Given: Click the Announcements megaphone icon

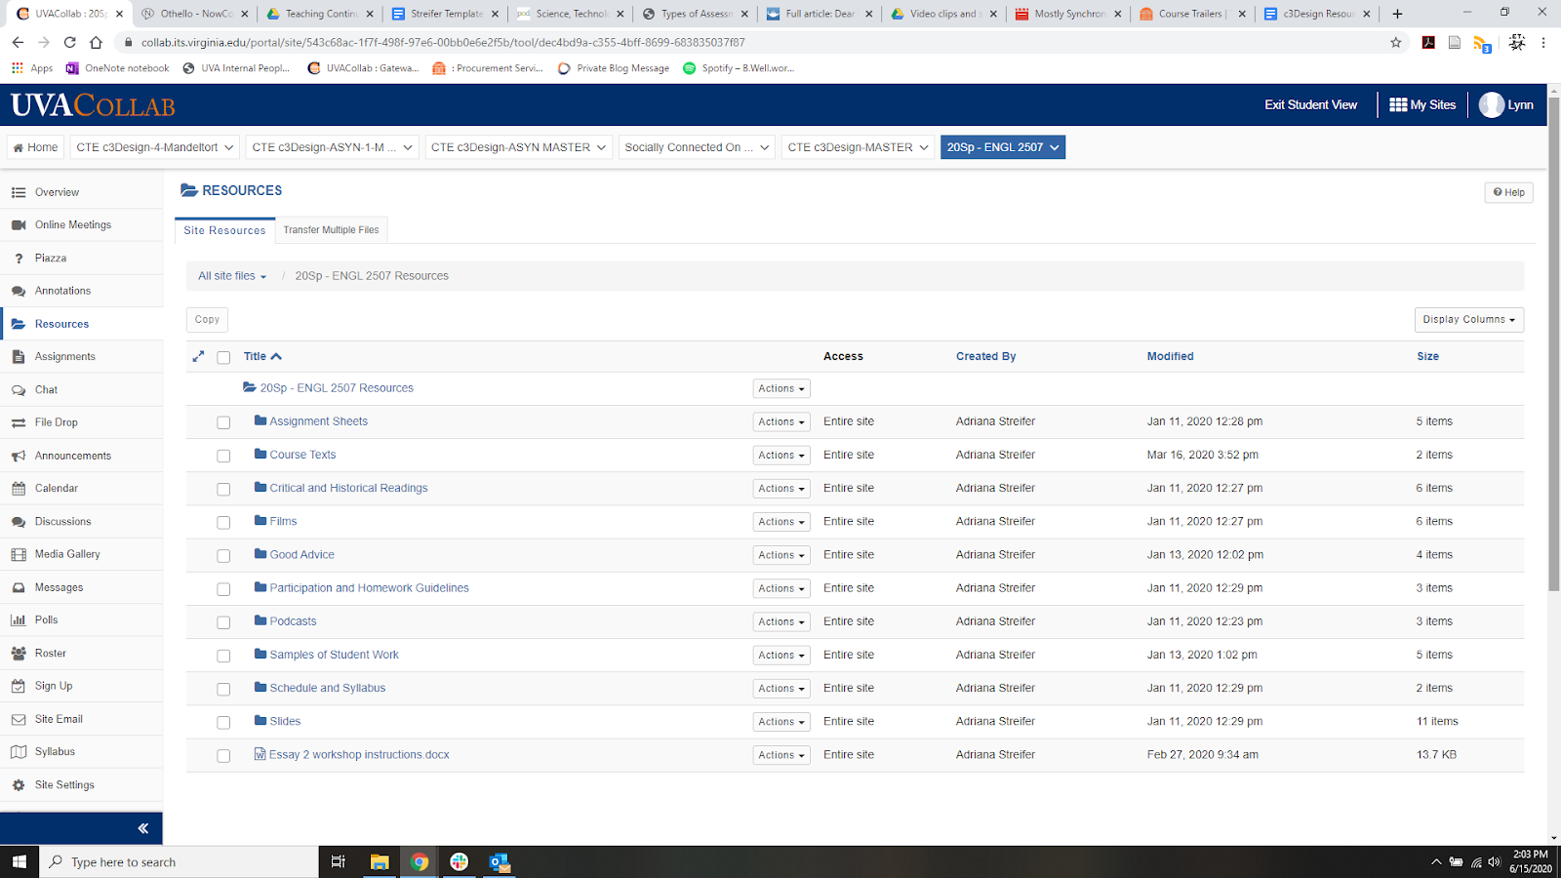Looking at the screenshot, I should (x=19, y=456).
